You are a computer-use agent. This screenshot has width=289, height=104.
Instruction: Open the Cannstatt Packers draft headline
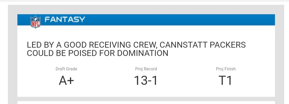(x=136, y=49)
